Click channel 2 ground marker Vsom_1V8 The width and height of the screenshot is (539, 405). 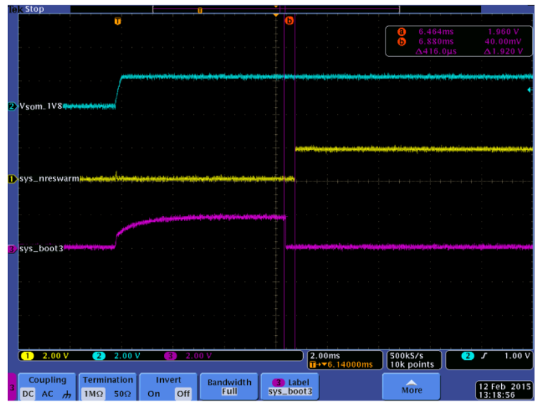pyautogui.click(x=12, y=106)
